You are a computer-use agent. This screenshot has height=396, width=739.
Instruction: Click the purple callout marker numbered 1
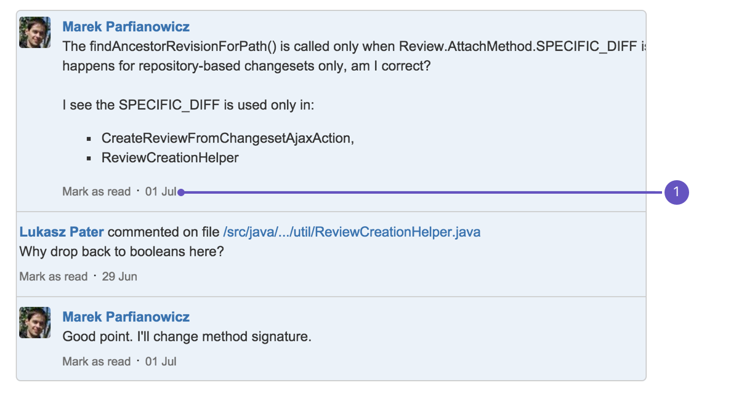point(676,192)
